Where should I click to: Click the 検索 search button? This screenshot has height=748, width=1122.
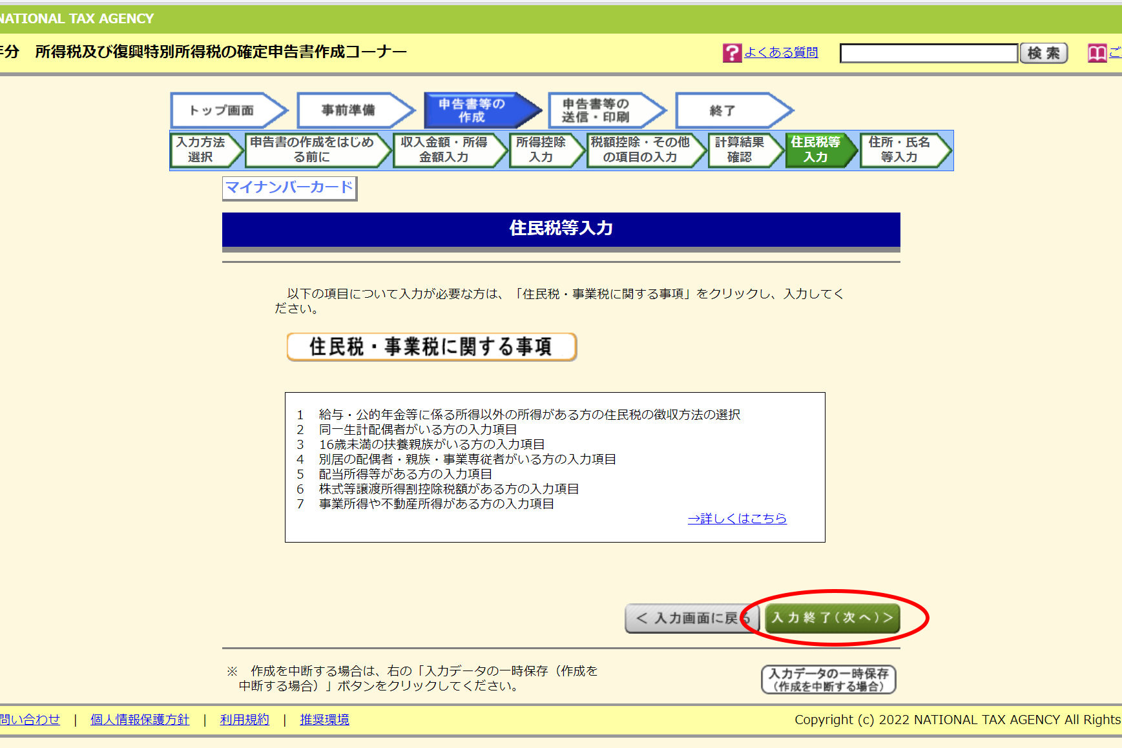click(x=1044, y=53)
